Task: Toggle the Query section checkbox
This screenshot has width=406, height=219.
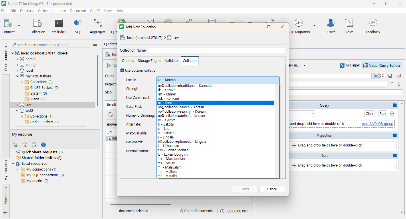Action: 395,105
